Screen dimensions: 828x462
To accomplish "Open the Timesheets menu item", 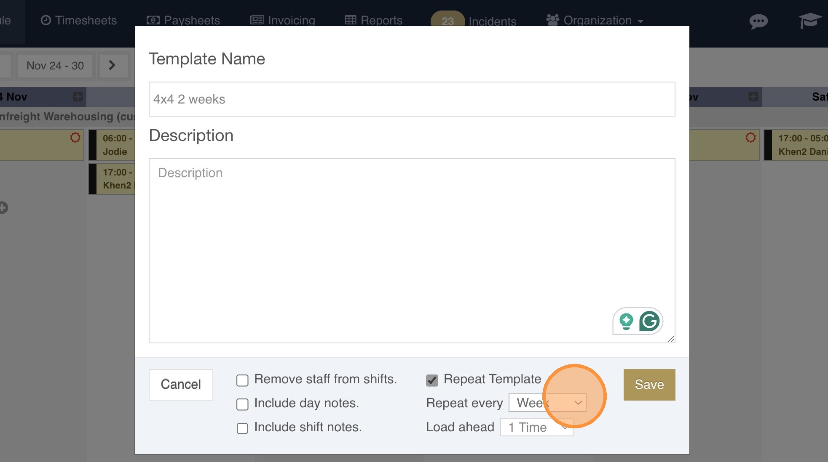I will click(x=79, y=20).
